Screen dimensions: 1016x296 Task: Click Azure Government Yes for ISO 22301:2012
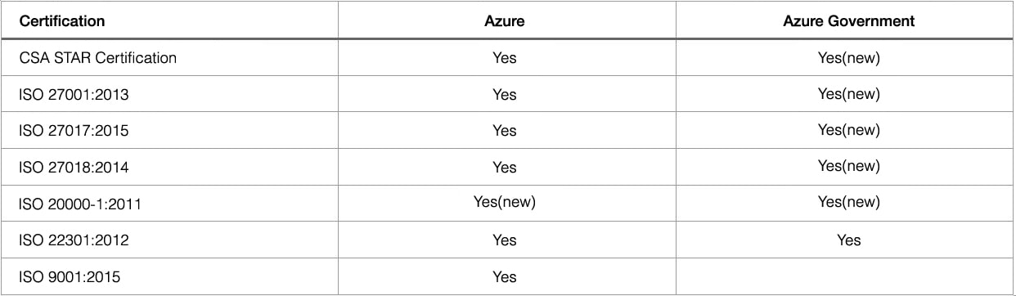tap(849, 240)
